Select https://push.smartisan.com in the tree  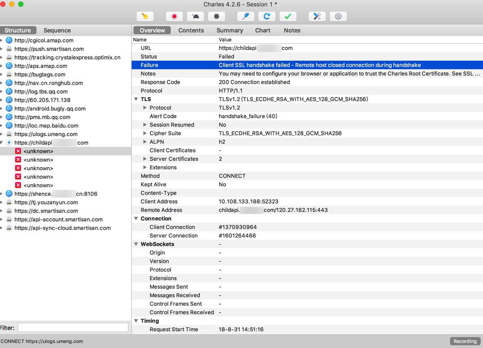49,49
